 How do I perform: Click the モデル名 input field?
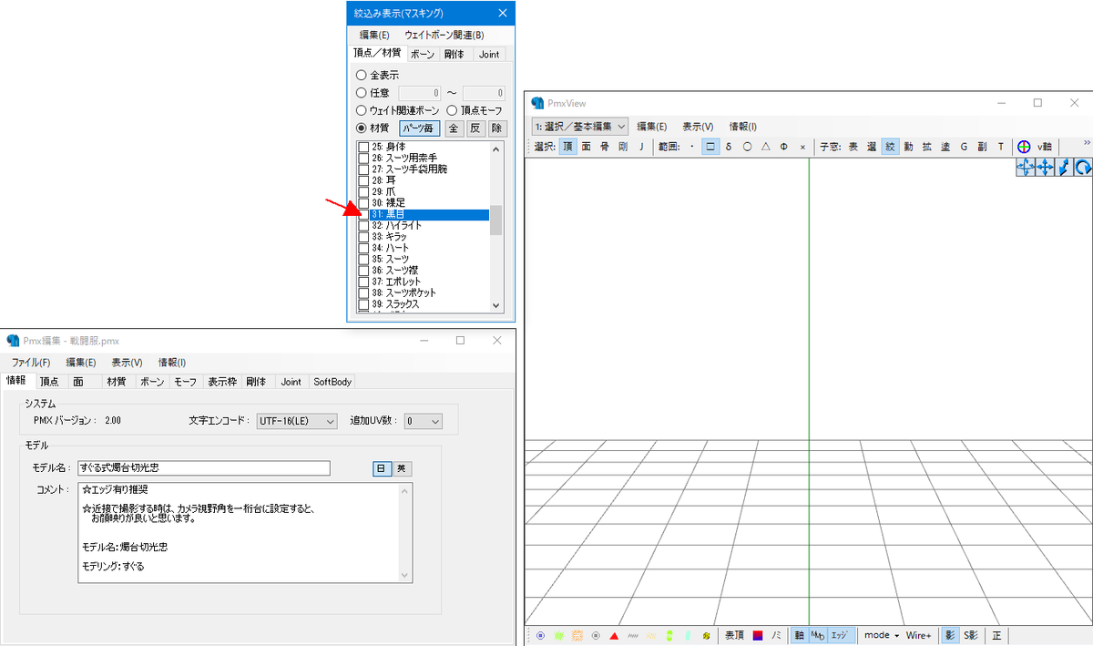click(x=203, y=468)
